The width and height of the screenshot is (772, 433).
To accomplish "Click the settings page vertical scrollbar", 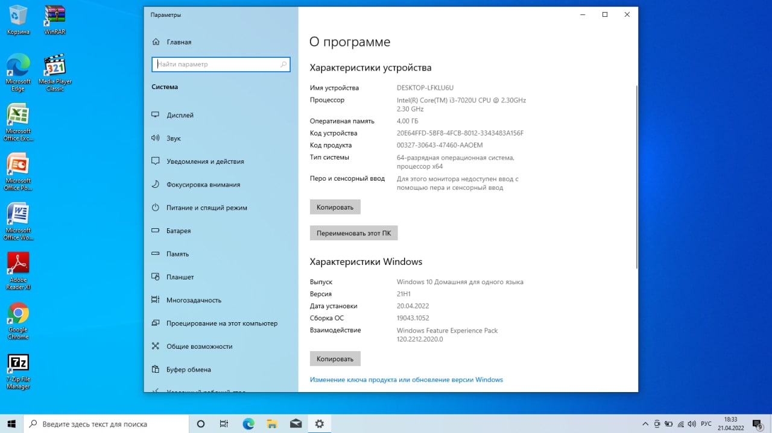I will 636,177.
